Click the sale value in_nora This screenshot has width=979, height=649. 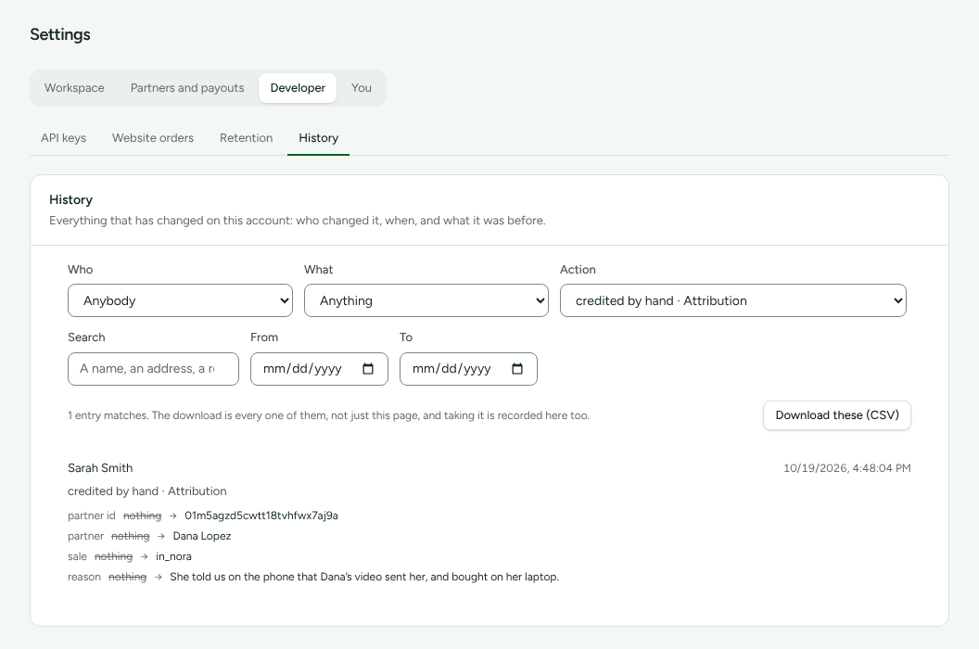tap(173, 556)
